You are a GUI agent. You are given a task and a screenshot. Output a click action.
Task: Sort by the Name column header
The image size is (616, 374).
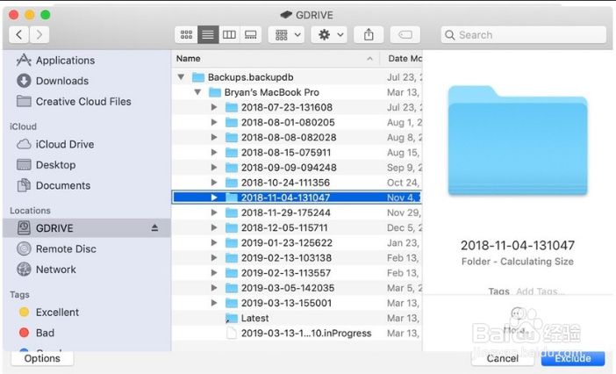click(275, 59)
